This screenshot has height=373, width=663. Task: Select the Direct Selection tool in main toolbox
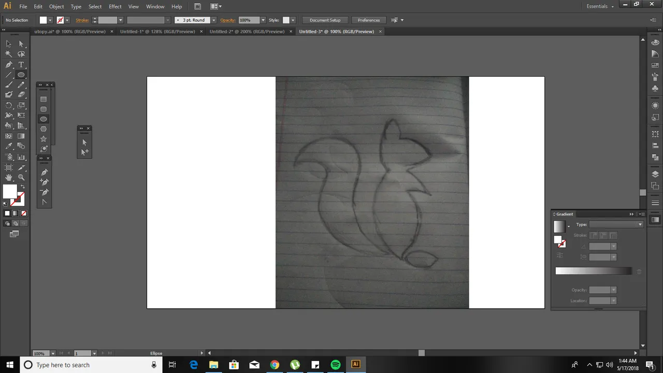[x=21, y=44]
